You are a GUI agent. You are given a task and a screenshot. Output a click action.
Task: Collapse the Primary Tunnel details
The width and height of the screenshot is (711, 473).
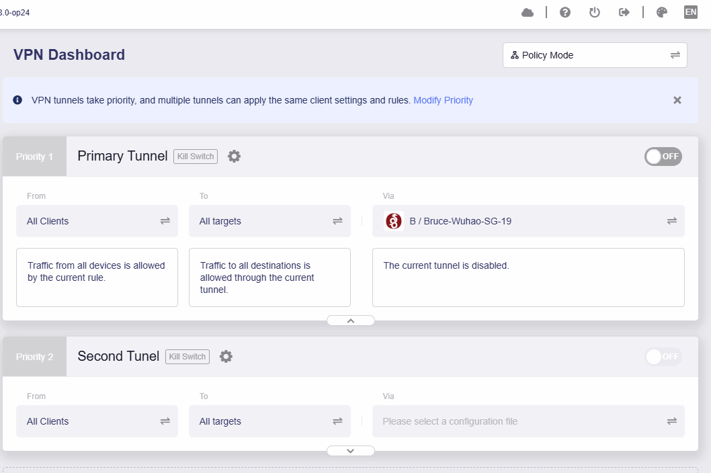pyautogui.click(x=351, y=320)
